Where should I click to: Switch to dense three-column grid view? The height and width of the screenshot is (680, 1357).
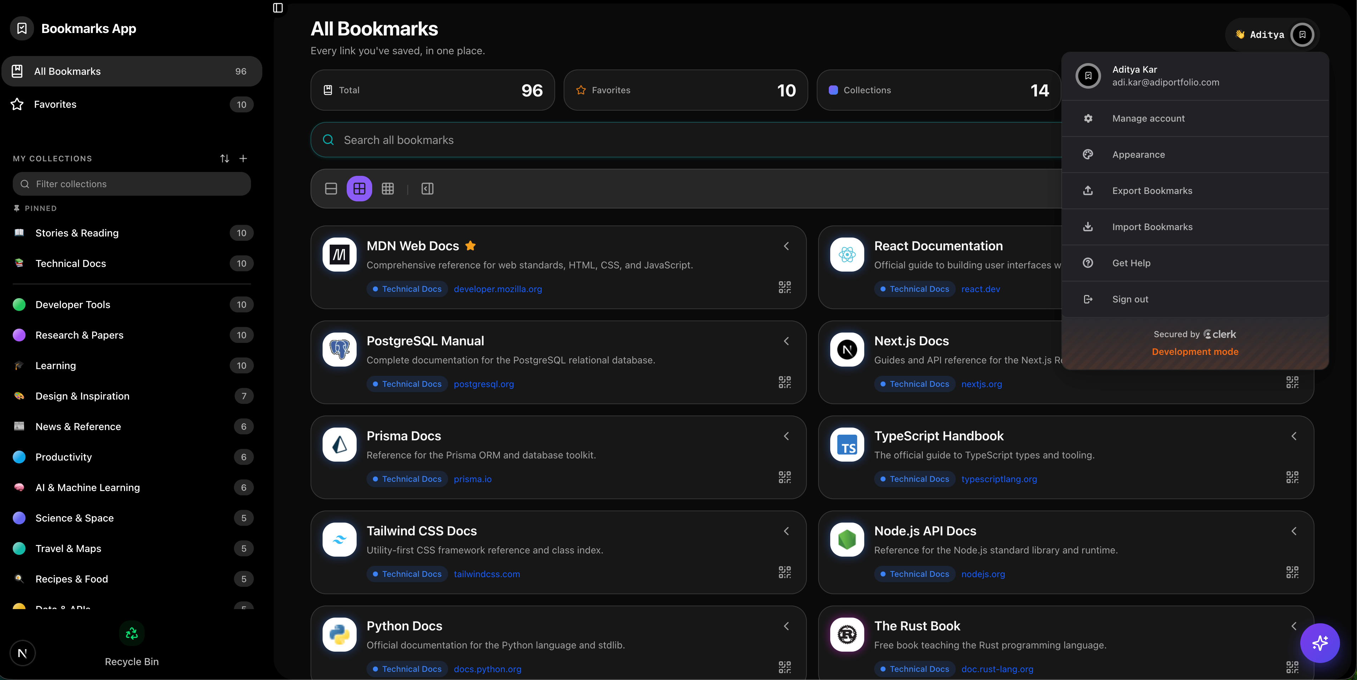(x=388, y=189)
